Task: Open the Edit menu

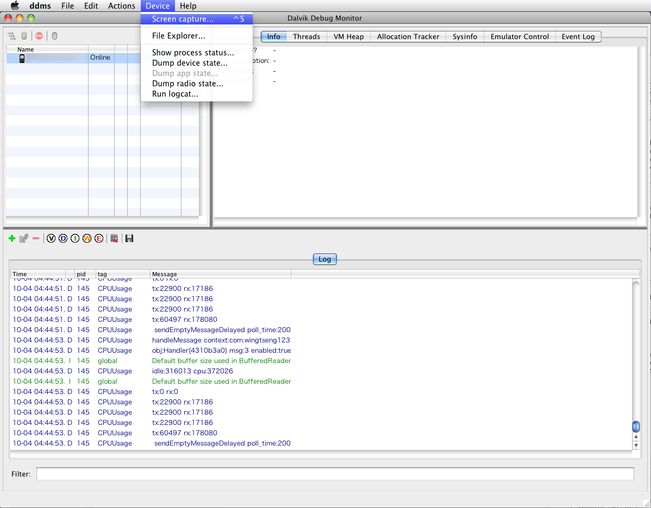Action: (91, 6)
